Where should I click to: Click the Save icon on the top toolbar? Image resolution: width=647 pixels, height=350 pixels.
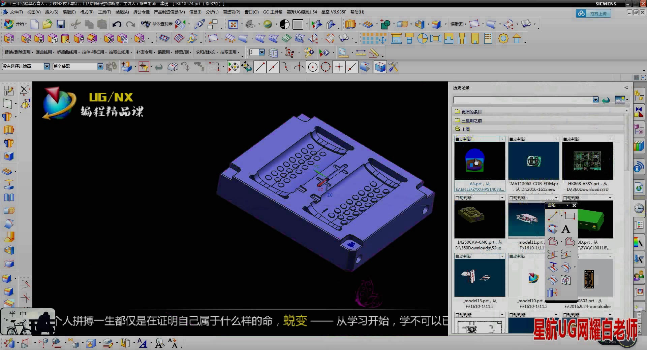pyautogui.click(x=61, y=24)
